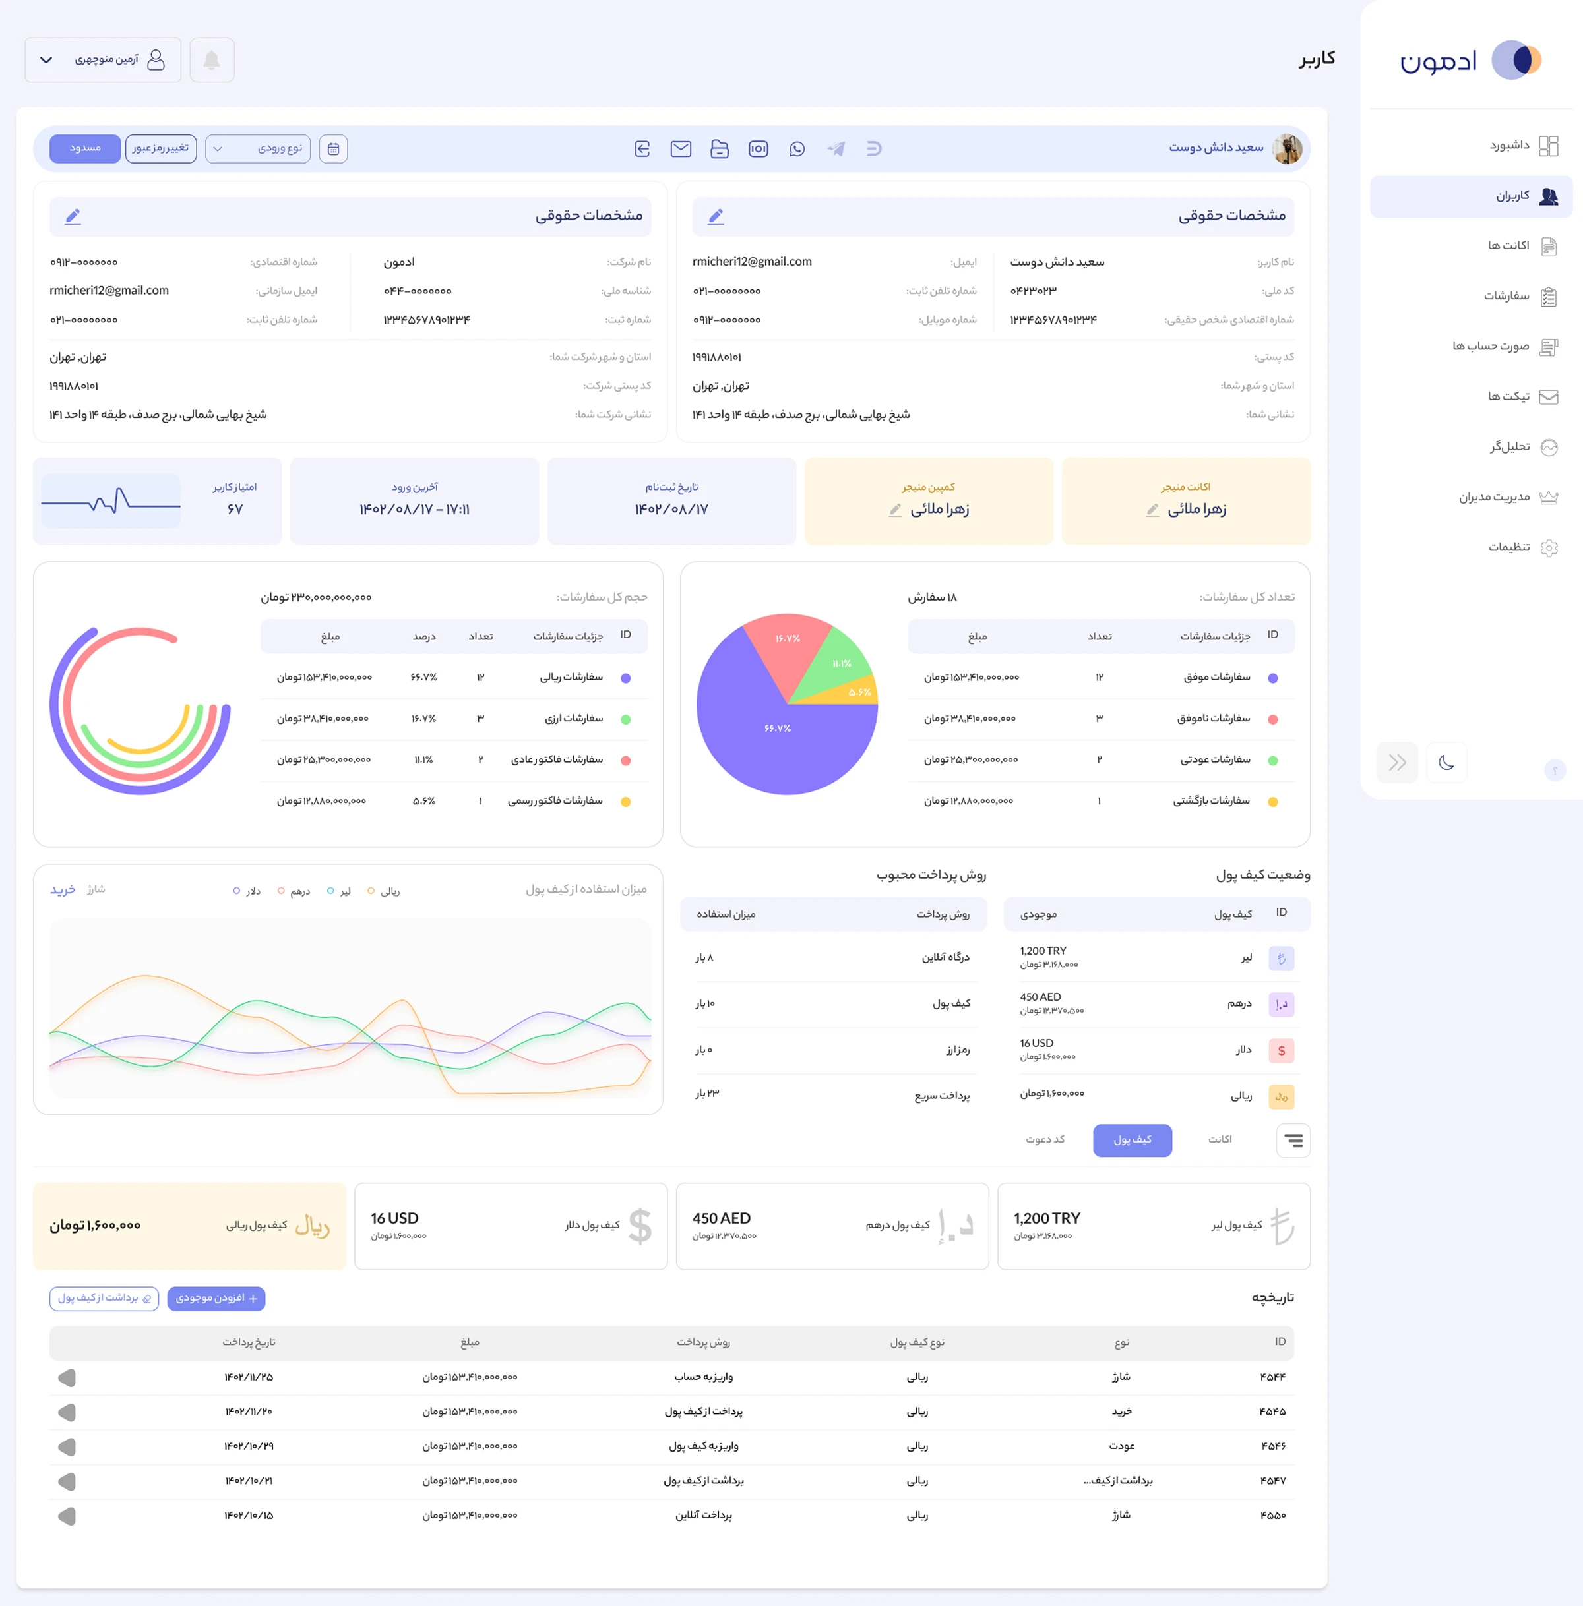Select کیف پول ریالی card
Image resolution: width=1583 pixels, height=1606 pixels.
click(189, 1226)
